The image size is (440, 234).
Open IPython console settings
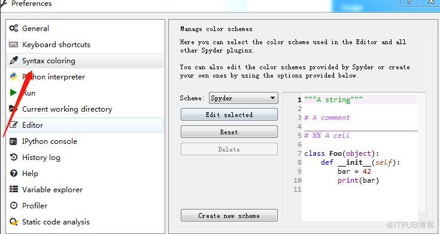pos(85,141)
